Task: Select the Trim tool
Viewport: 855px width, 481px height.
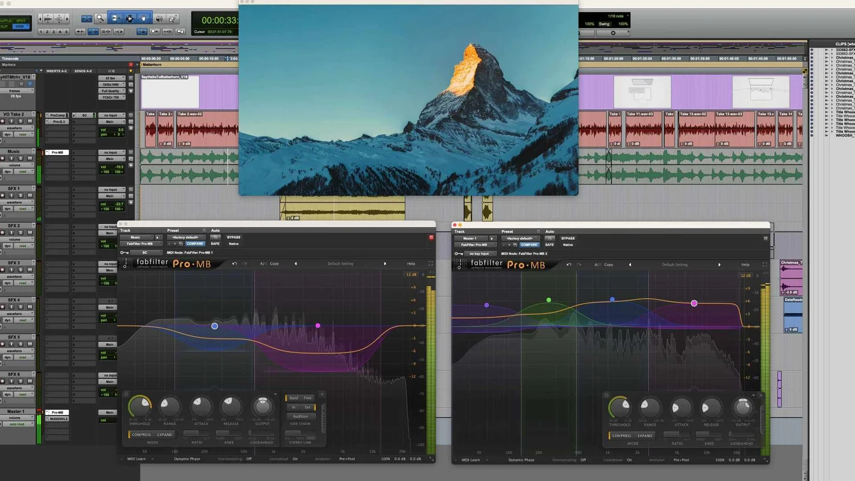Action: point(116,18)
